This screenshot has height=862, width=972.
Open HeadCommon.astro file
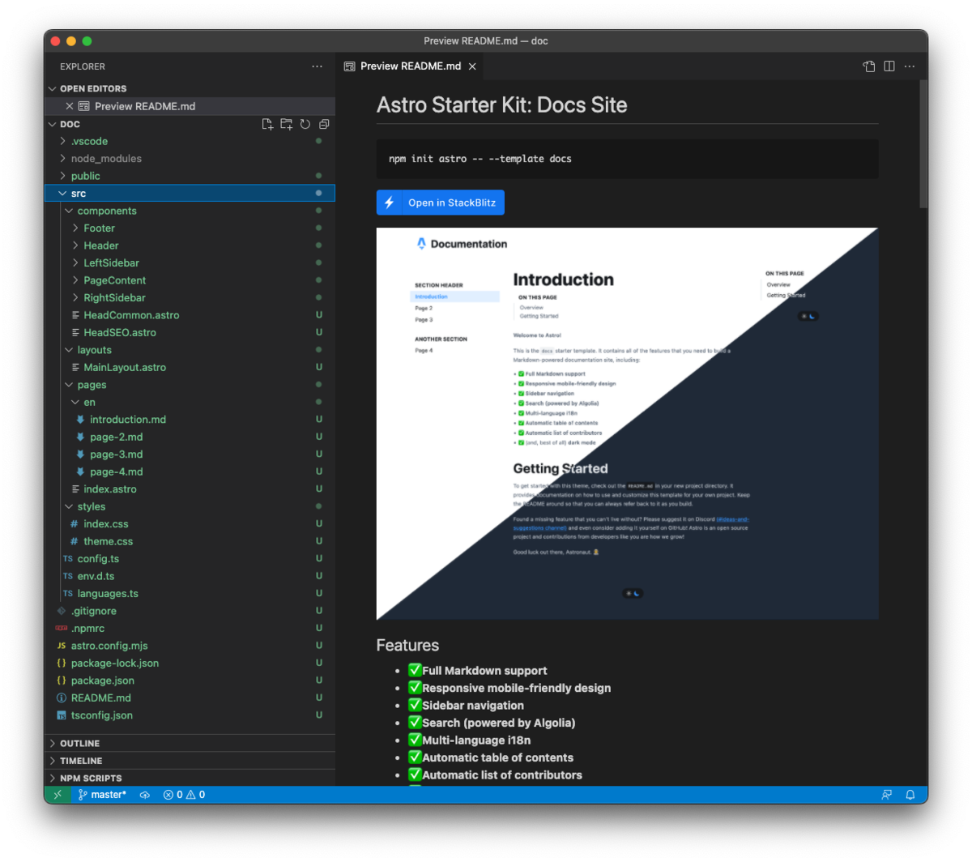pyautogui.click(x=190, y=315)
